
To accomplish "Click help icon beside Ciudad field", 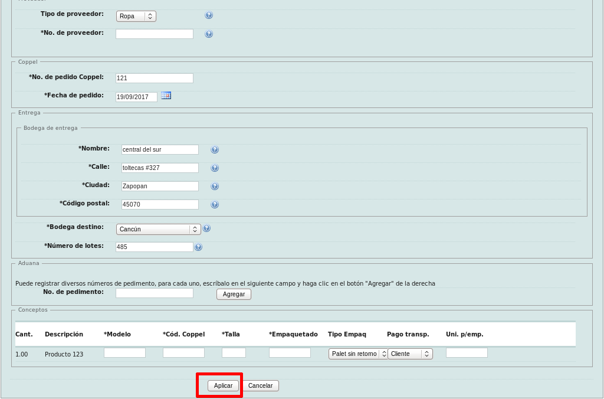I will (215, 187).
